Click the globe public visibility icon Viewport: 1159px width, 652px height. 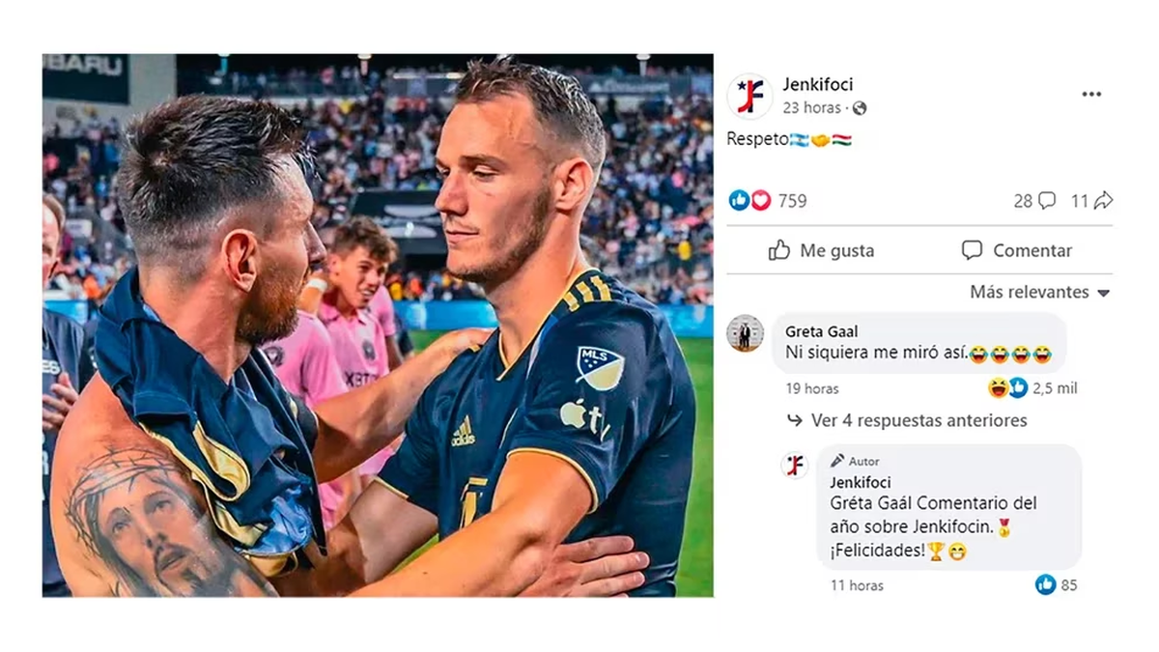[x=860, y=108]
